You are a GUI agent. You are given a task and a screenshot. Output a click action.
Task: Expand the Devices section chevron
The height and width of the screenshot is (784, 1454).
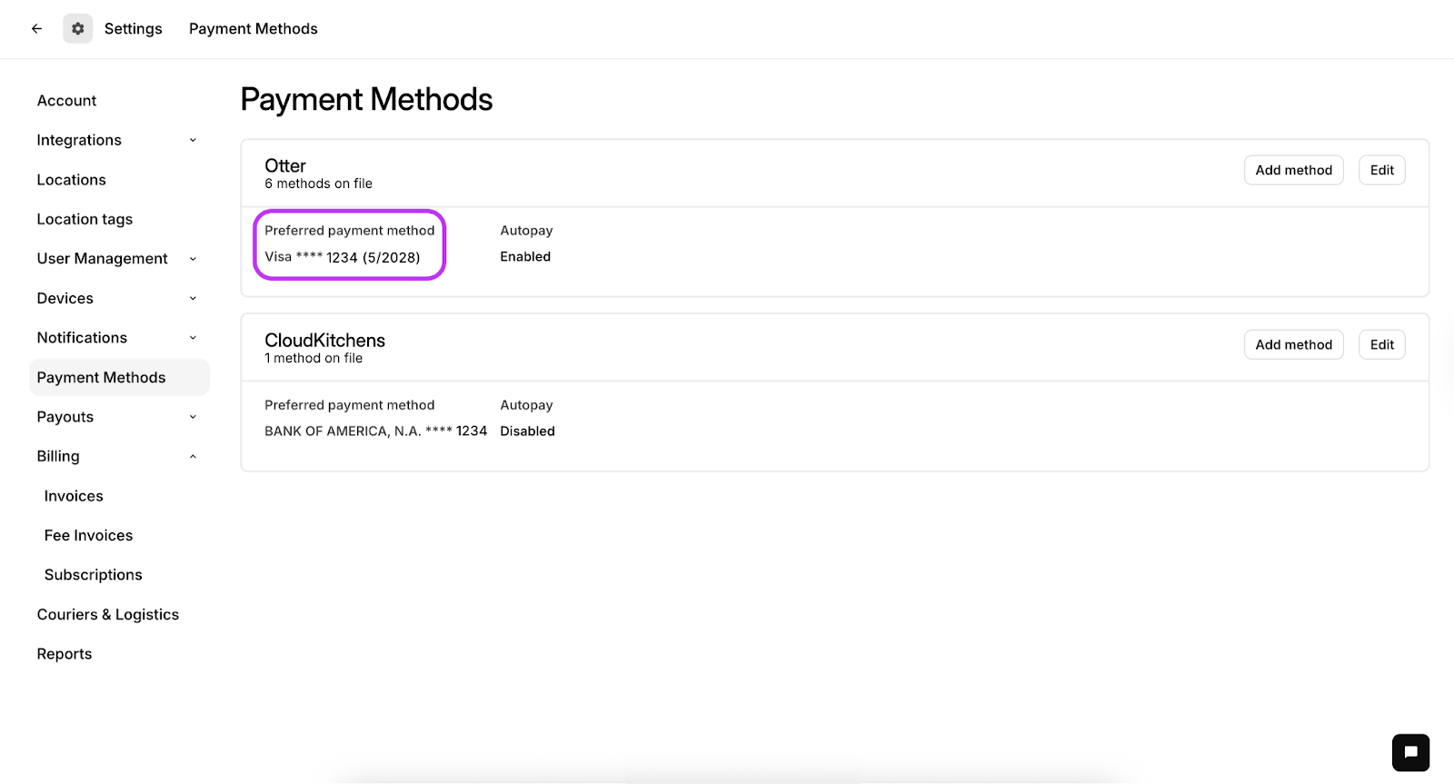(193, 298)
